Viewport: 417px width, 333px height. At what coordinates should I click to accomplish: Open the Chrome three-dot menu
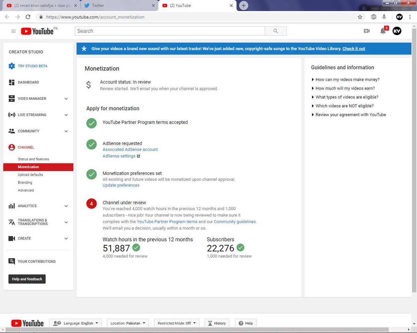410,17
